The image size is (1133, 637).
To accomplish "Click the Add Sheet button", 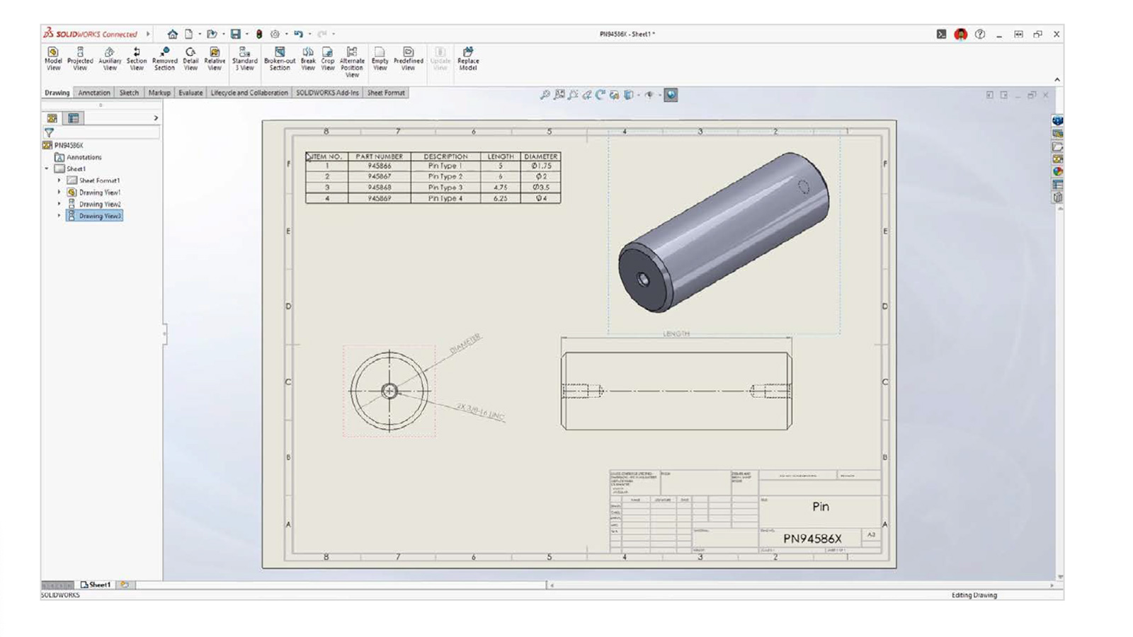I will pos(125,585).
